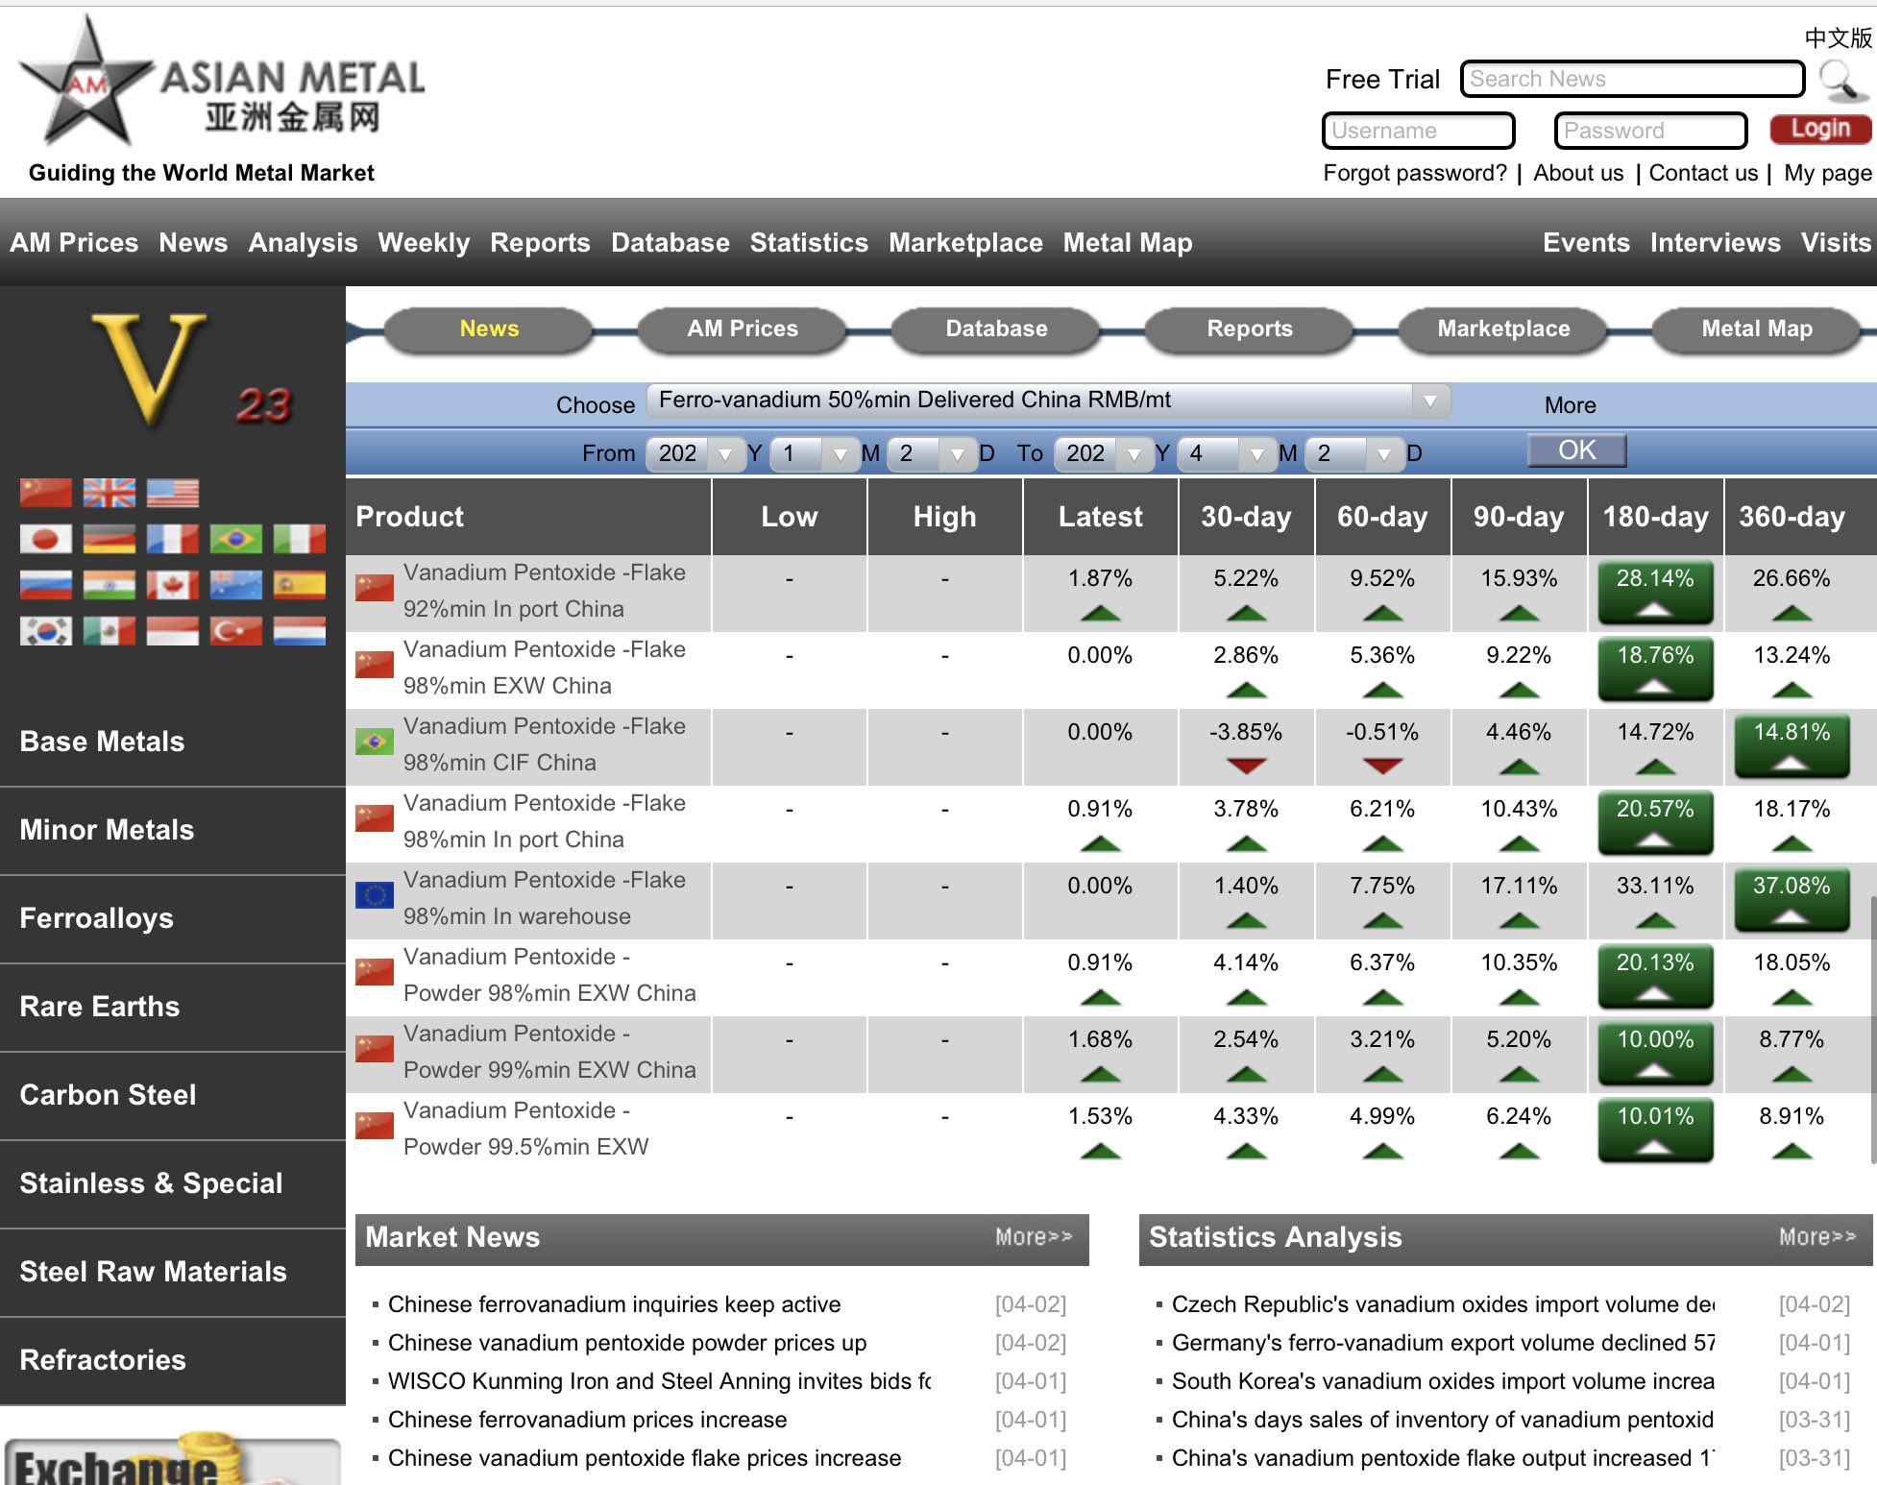This screenshot has width=1877, height=1485.
Task: Select the Canada flag in the sidebar
Action: pyautogui.click(x=173, y=585)
